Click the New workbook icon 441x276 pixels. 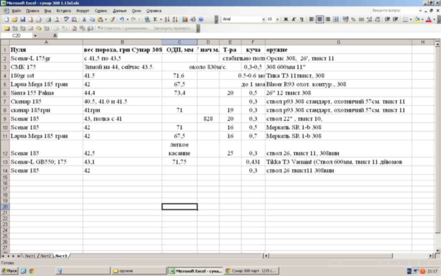(x=7, y=19)
